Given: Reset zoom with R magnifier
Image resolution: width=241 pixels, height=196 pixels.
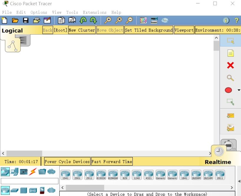Looking at the screenshot, I should pyautogui.click(x=119, y=20).
